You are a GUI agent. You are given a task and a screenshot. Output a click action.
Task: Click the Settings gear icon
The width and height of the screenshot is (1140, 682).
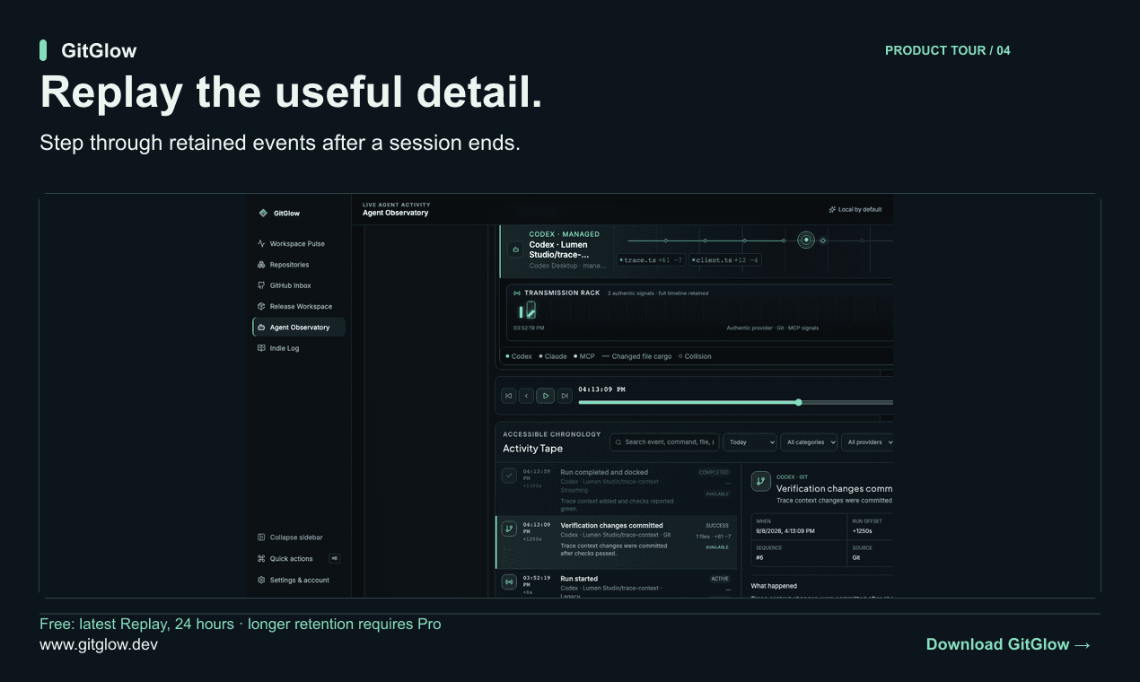[261, 580]
